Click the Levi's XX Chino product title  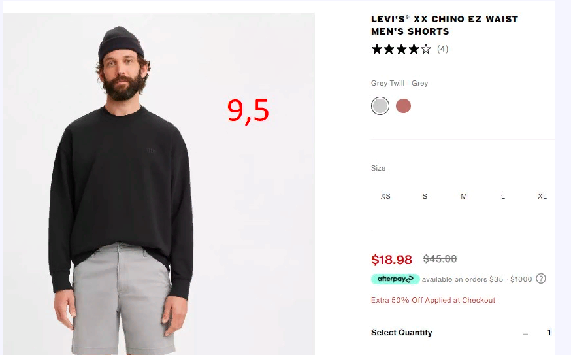tap(444, 25)
